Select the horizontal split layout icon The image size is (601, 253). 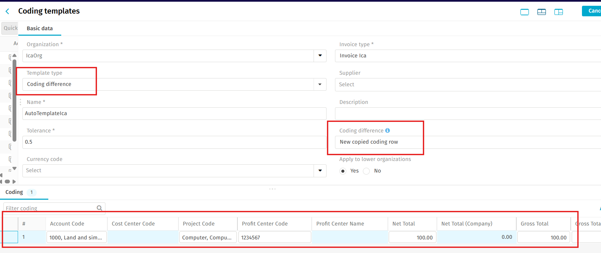click(541, 12)
